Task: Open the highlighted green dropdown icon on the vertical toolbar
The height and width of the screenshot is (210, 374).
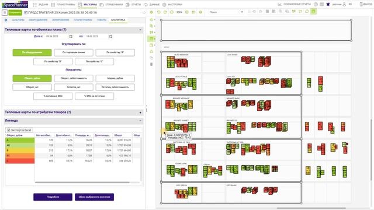Action: 152,38
